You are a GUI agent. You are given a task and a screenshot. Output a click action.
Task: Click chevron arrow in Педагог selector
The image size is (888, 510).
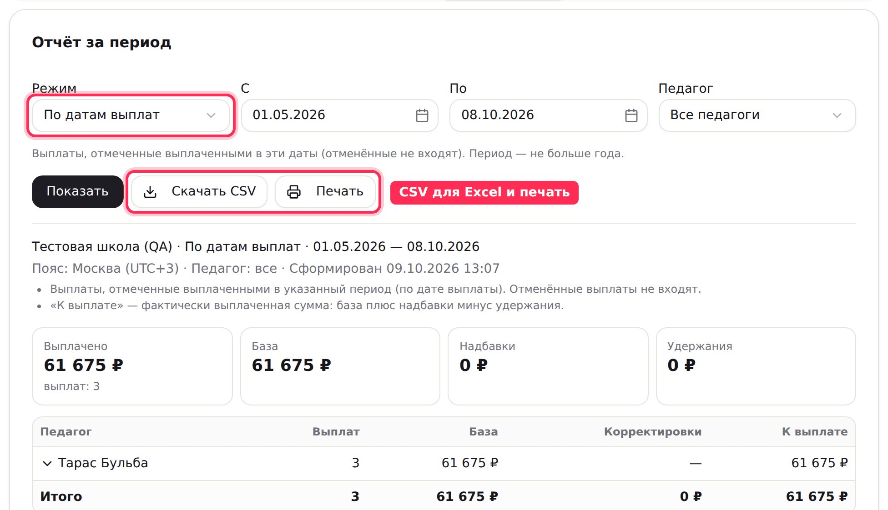click(837, 115)
